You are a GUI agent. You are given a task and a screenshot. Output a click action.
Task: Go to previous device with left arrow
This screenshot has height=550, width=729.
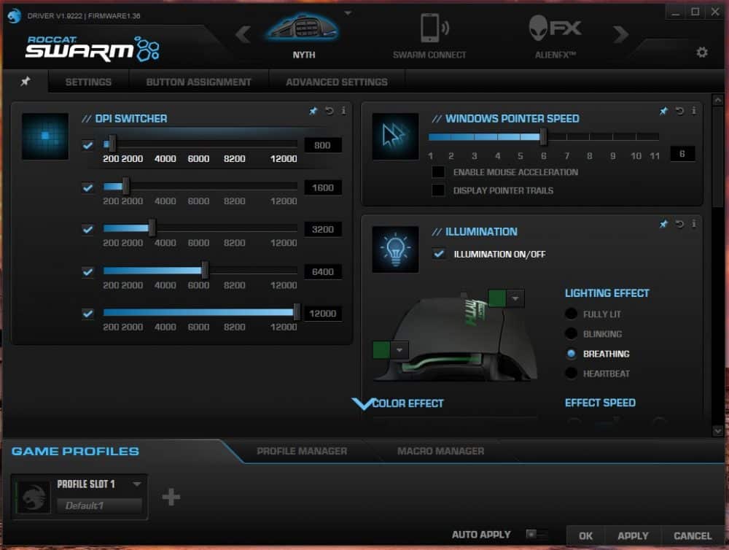243,34
